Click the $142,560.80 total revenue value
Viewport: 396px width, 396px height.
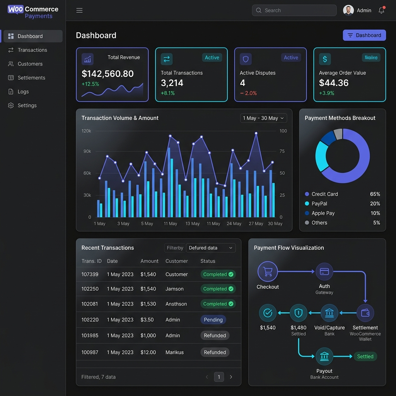click(108, 74)
